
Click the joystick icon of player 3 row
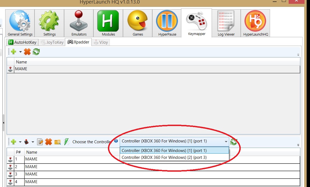(10, 174)
